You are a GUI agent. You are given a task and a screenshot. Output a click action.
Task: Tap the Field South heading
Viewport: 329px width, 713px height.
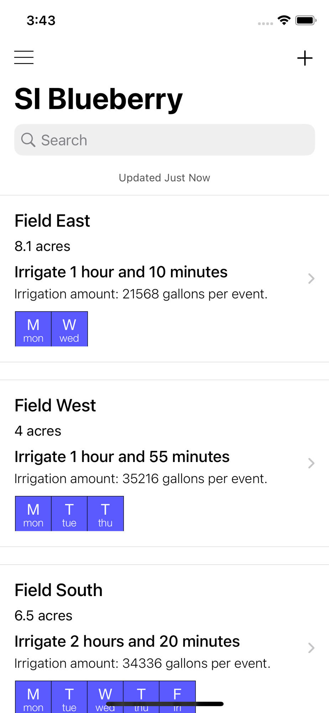click(58, 590)
